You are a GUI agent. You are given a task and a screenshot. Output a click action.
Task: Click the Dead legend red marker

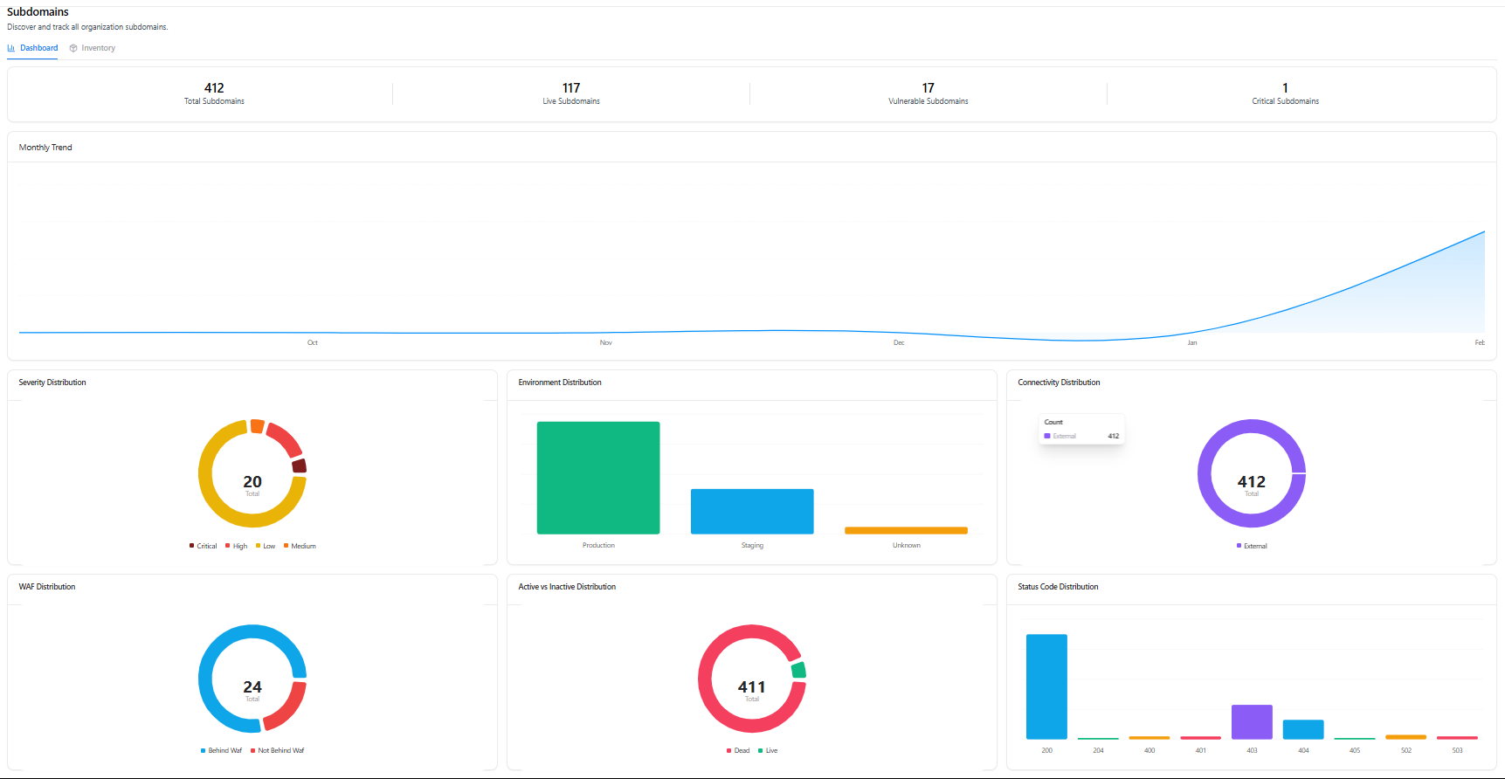tap(728, 750)
